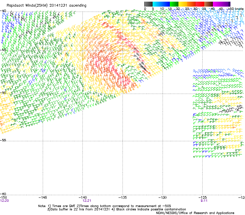Click the NOAA/NESDIS Office of Research credit

[x=195, y=213]
